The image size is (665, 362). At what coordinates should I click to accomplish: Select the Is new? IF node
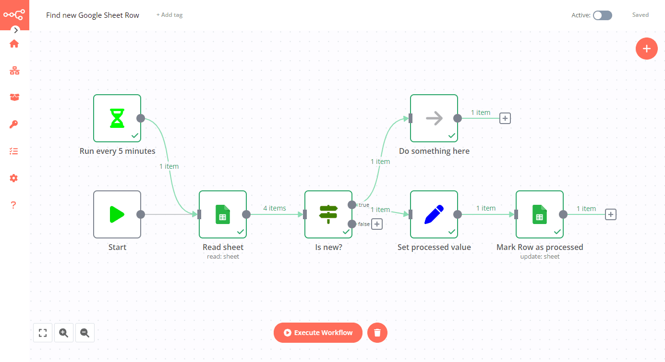pyautogui.click(x=328, y=214)
